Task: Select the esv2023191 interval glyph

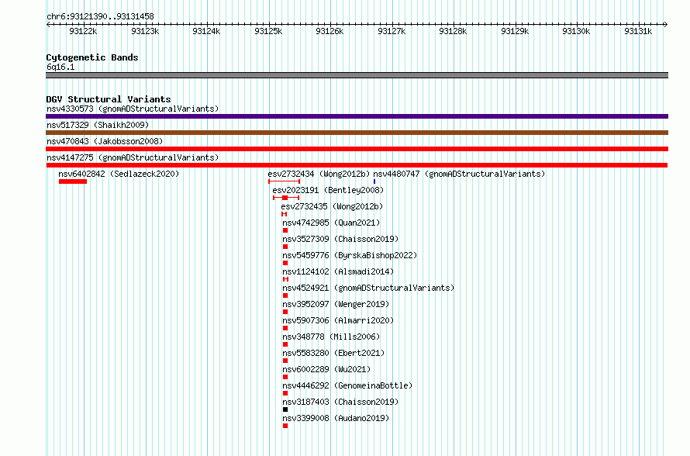Action: pyautogui.click(x=286, y=198)
